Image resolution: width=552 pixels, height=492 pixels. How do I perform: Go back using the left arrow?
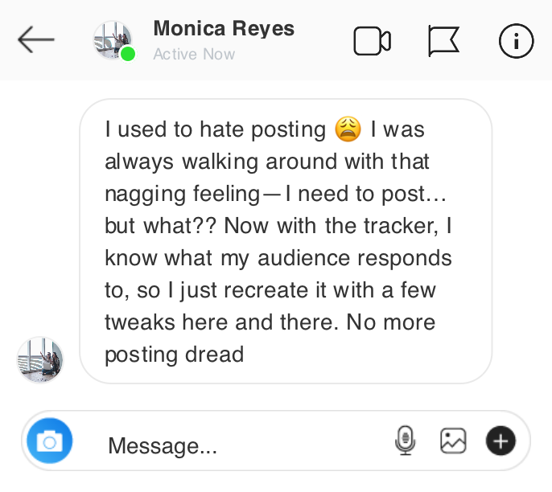(36, 39)
